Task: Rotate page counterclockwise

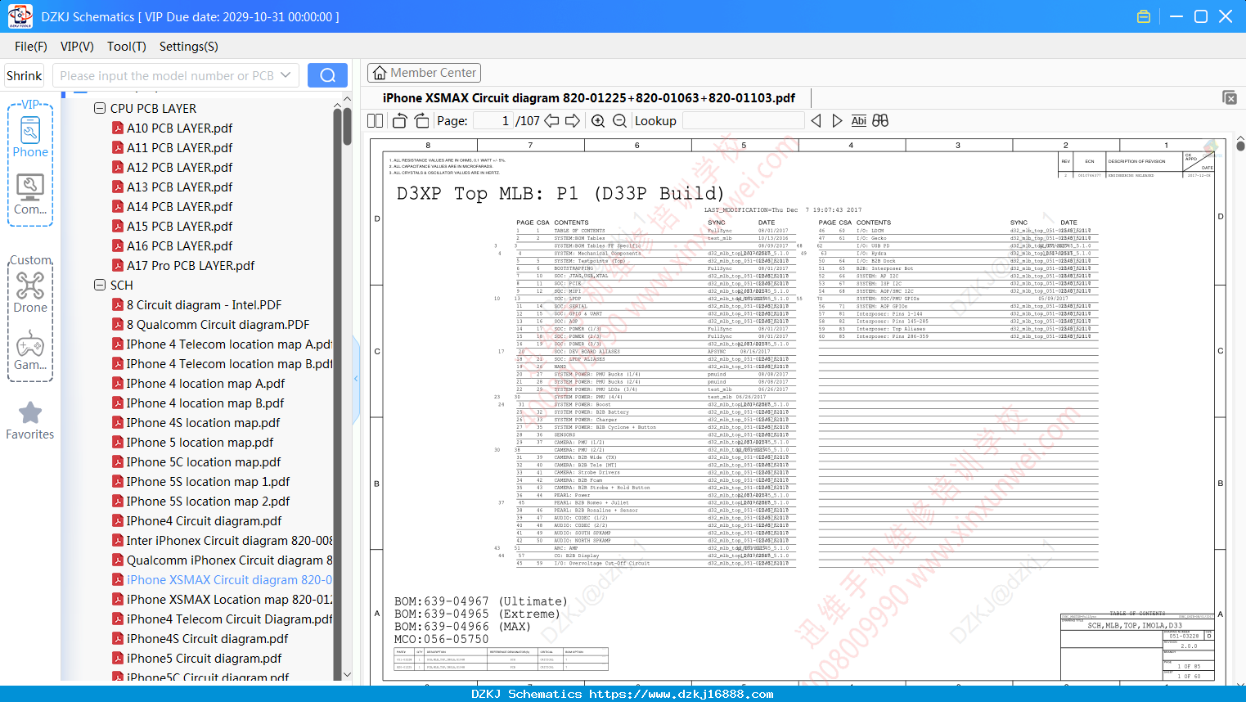Action: pyautogui.click(x=399, y=120)
